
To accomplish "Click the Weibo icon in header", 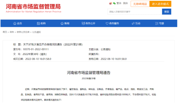I will tap(110, 3).
